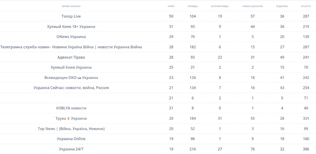Click the НАЗВА КАНАЛУ column header
Screen dimensions: 316x154
pyautogui.click(x=71, y=6)
